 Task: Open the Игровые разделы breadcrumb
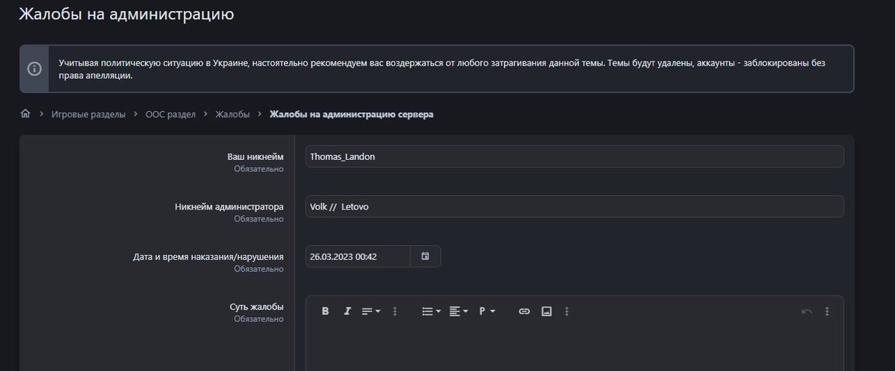pos(88,114)
